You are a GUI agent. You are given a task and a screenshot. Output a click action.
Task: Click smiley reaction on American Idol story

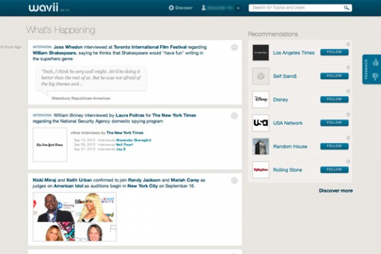click(234, 181)
